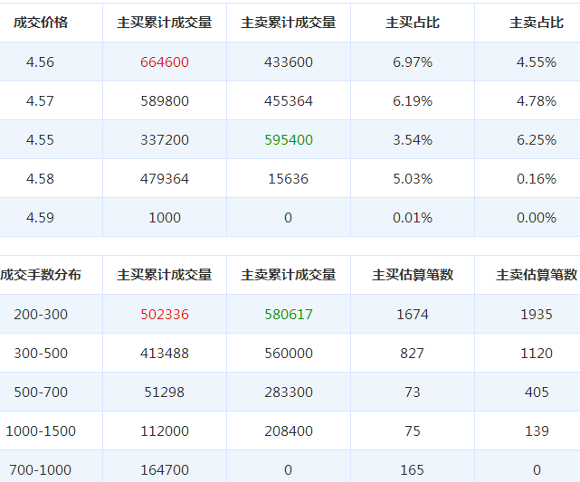Click the 4.55% sell ratio cell
Image resolution: width=580 pixels, height=482 pixels.
point(537,61)
